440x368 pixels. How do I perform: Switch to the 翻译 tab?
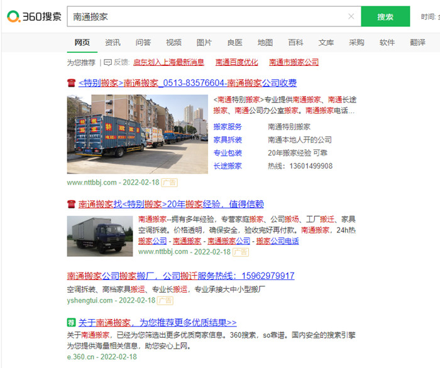pyautogui.click(x=417, y=43)
